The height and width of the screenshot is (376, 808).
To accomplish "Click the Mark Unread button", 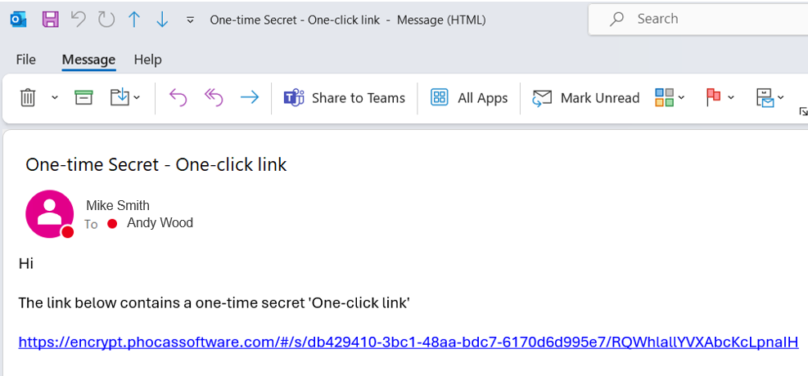I will tap(586, 98).
